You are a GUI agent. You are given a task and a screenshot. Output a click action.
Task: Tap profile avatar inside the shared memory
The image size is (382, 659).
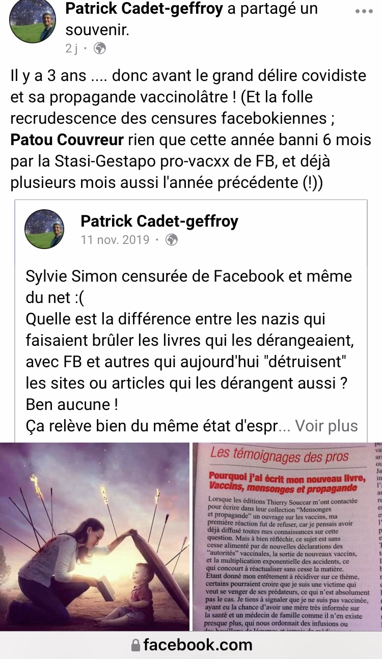(x=44, y=229)
